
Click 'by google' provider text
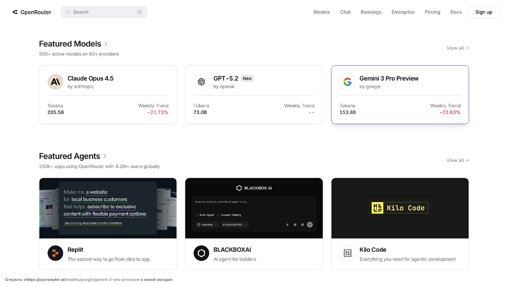tap(370, 87)
